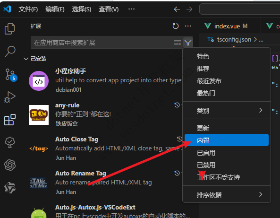Click the 小程序助手 extension icon

click(x=39, y=81)
